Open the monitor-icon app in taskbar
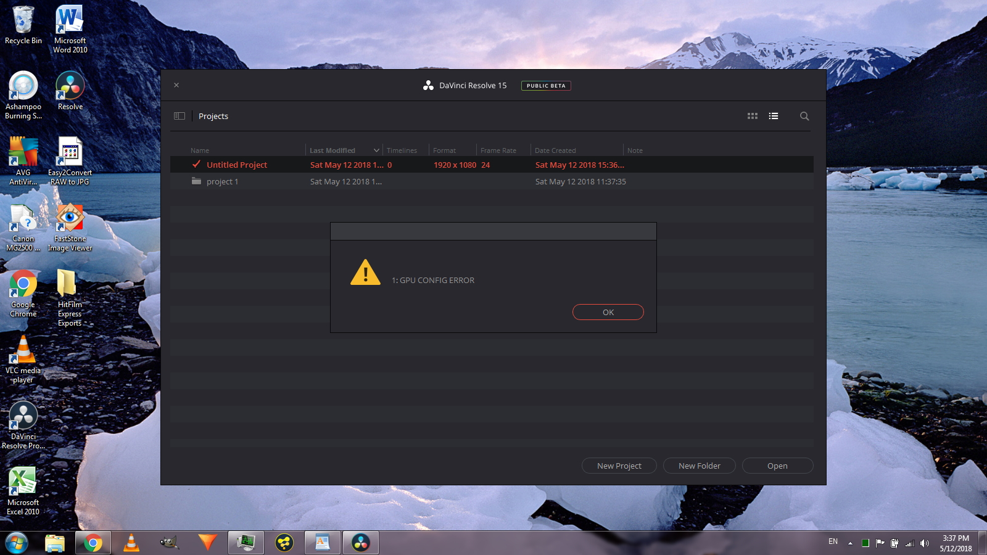987x555 pixels. point(246,543)
